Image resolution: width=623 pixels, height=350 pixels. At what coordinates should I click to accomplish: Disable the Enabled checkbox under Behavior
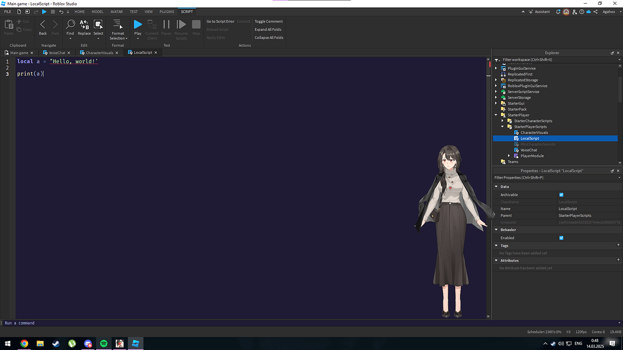[561, 238]
